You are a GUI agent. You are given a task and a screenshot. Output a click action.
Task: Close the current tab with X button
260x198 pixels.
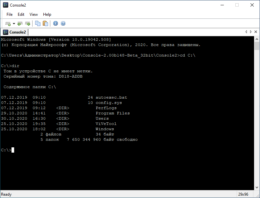coord(256,32)
